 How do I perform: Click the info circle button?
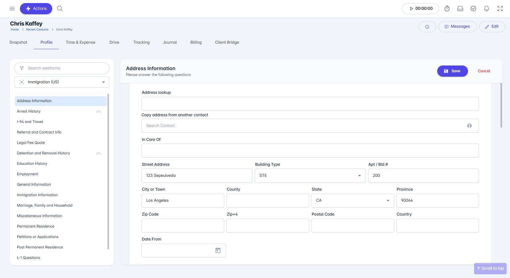427,27
